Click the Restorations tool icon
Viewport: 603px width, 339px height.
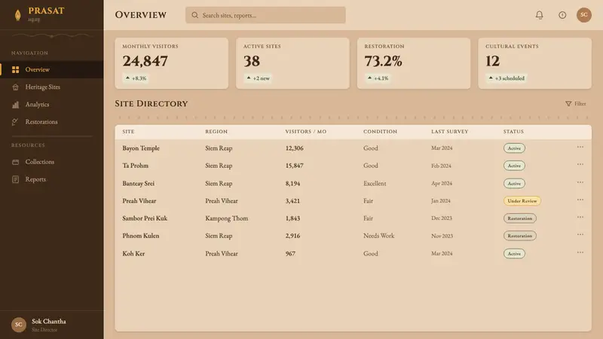[15, 122]
